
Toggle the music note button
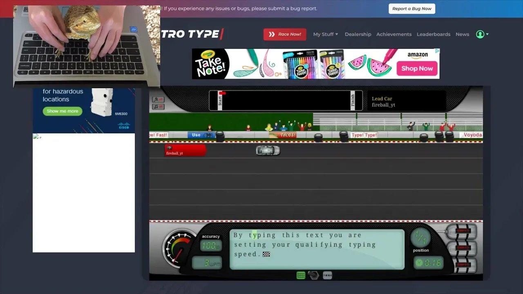pyautogui.click(x=158, y=107)
